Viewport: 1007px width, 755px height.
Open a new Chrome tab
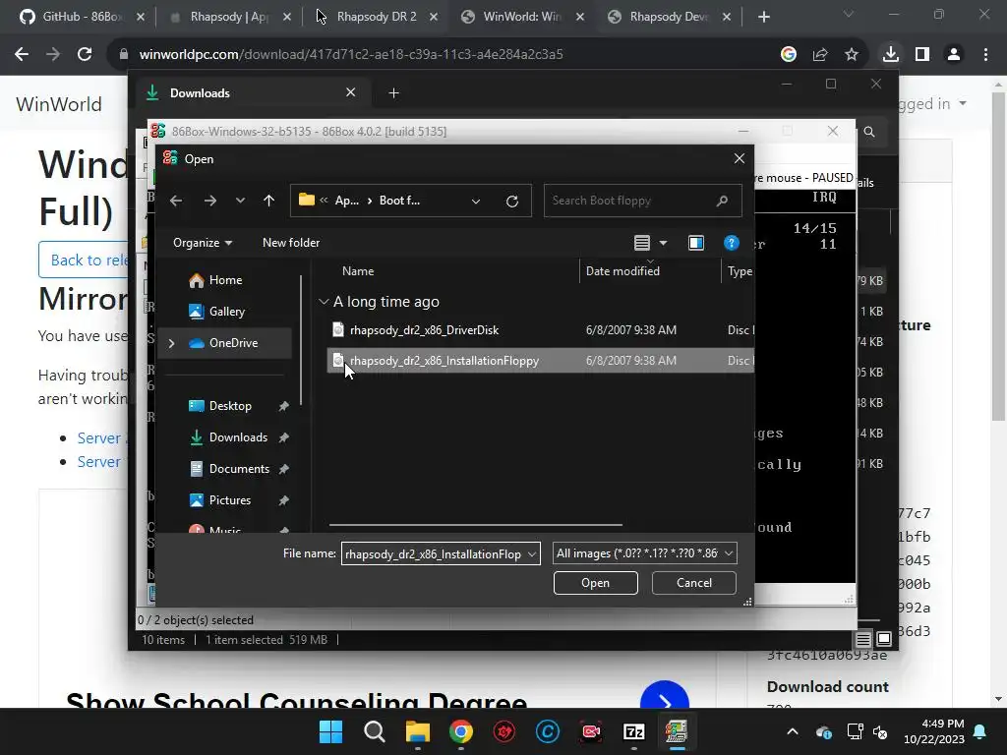[x=763, y=18]
